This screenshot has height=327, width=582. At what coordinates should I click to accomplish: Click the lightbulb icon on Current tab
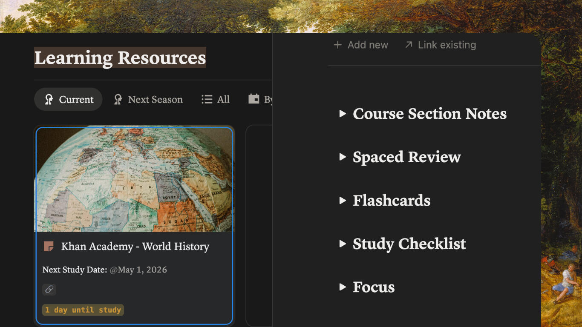[49, 100]
